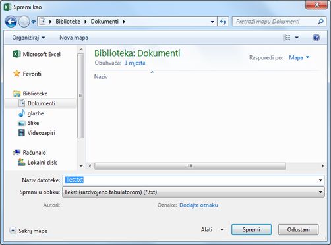Click the Naziv column header
Image resolution: width=331 pixels, height=245 pixels.
pos(101,76)
